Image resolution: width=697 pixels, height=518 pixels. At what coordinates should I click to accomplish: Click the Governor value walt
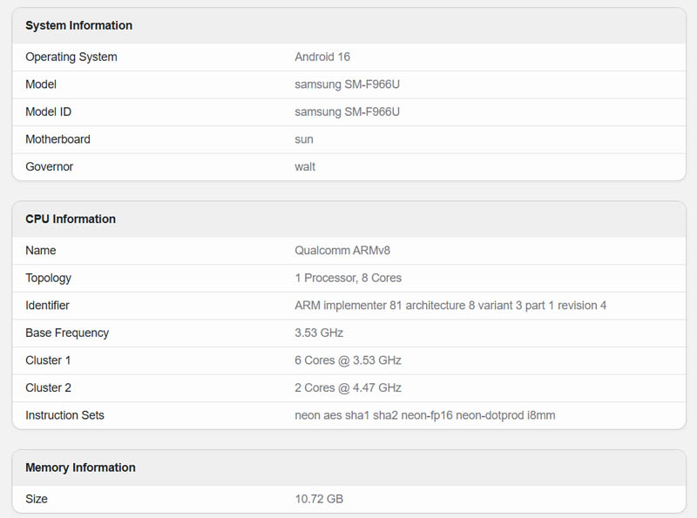pyautogui.click(x=305, y=166)
